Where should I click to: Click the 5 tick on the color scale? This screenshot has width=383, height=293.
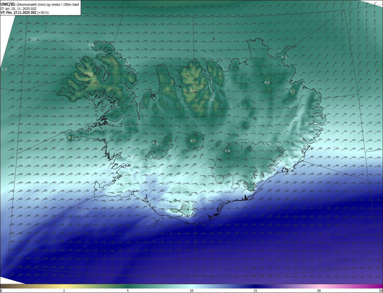(x=128, y=291)
